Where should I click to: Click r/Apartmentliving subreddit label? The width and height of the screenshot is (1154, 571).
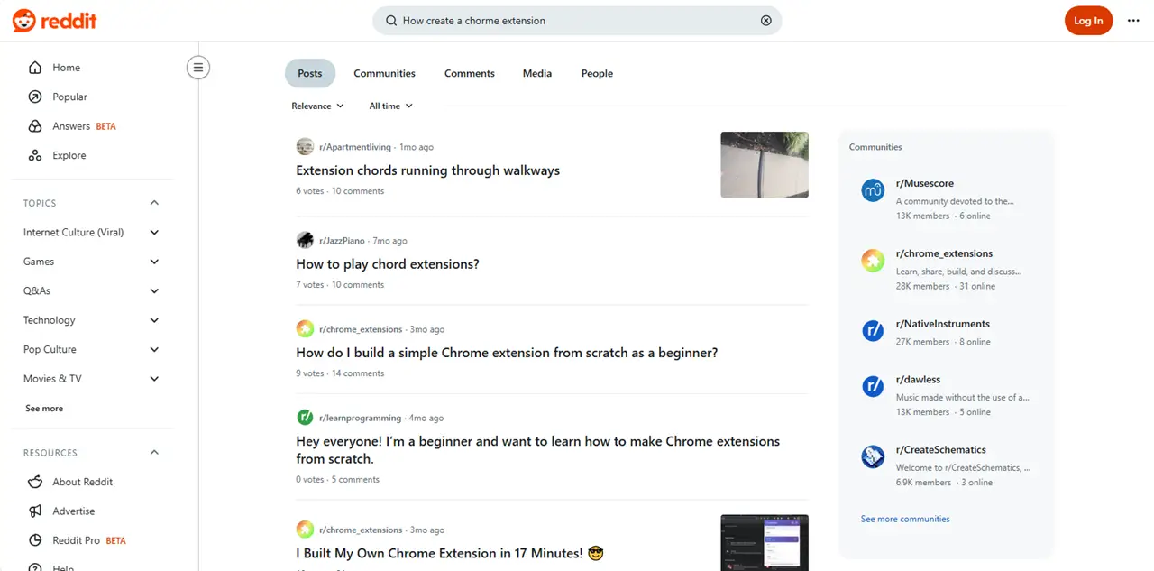tap(355, 147)
